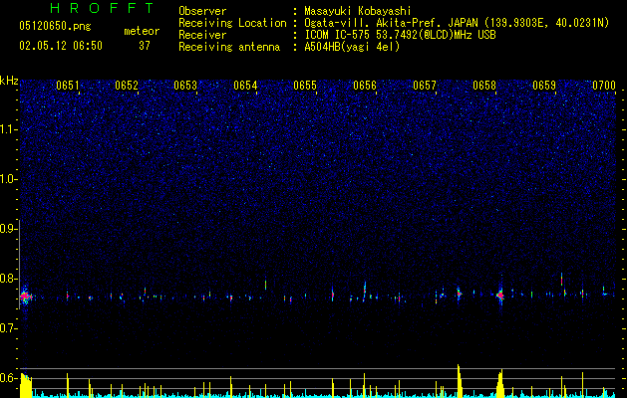This screenshot has height=398, width=627.
Task: Click the 1.1 kHz frequency label
Action: click(x=9, y=129)
